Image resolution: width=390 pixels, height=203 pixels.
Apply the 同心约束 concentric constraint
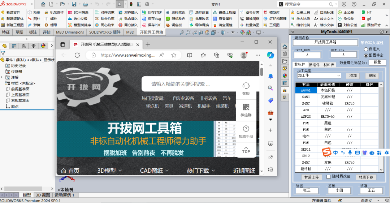pyautogui.click(x=105, y=25)
